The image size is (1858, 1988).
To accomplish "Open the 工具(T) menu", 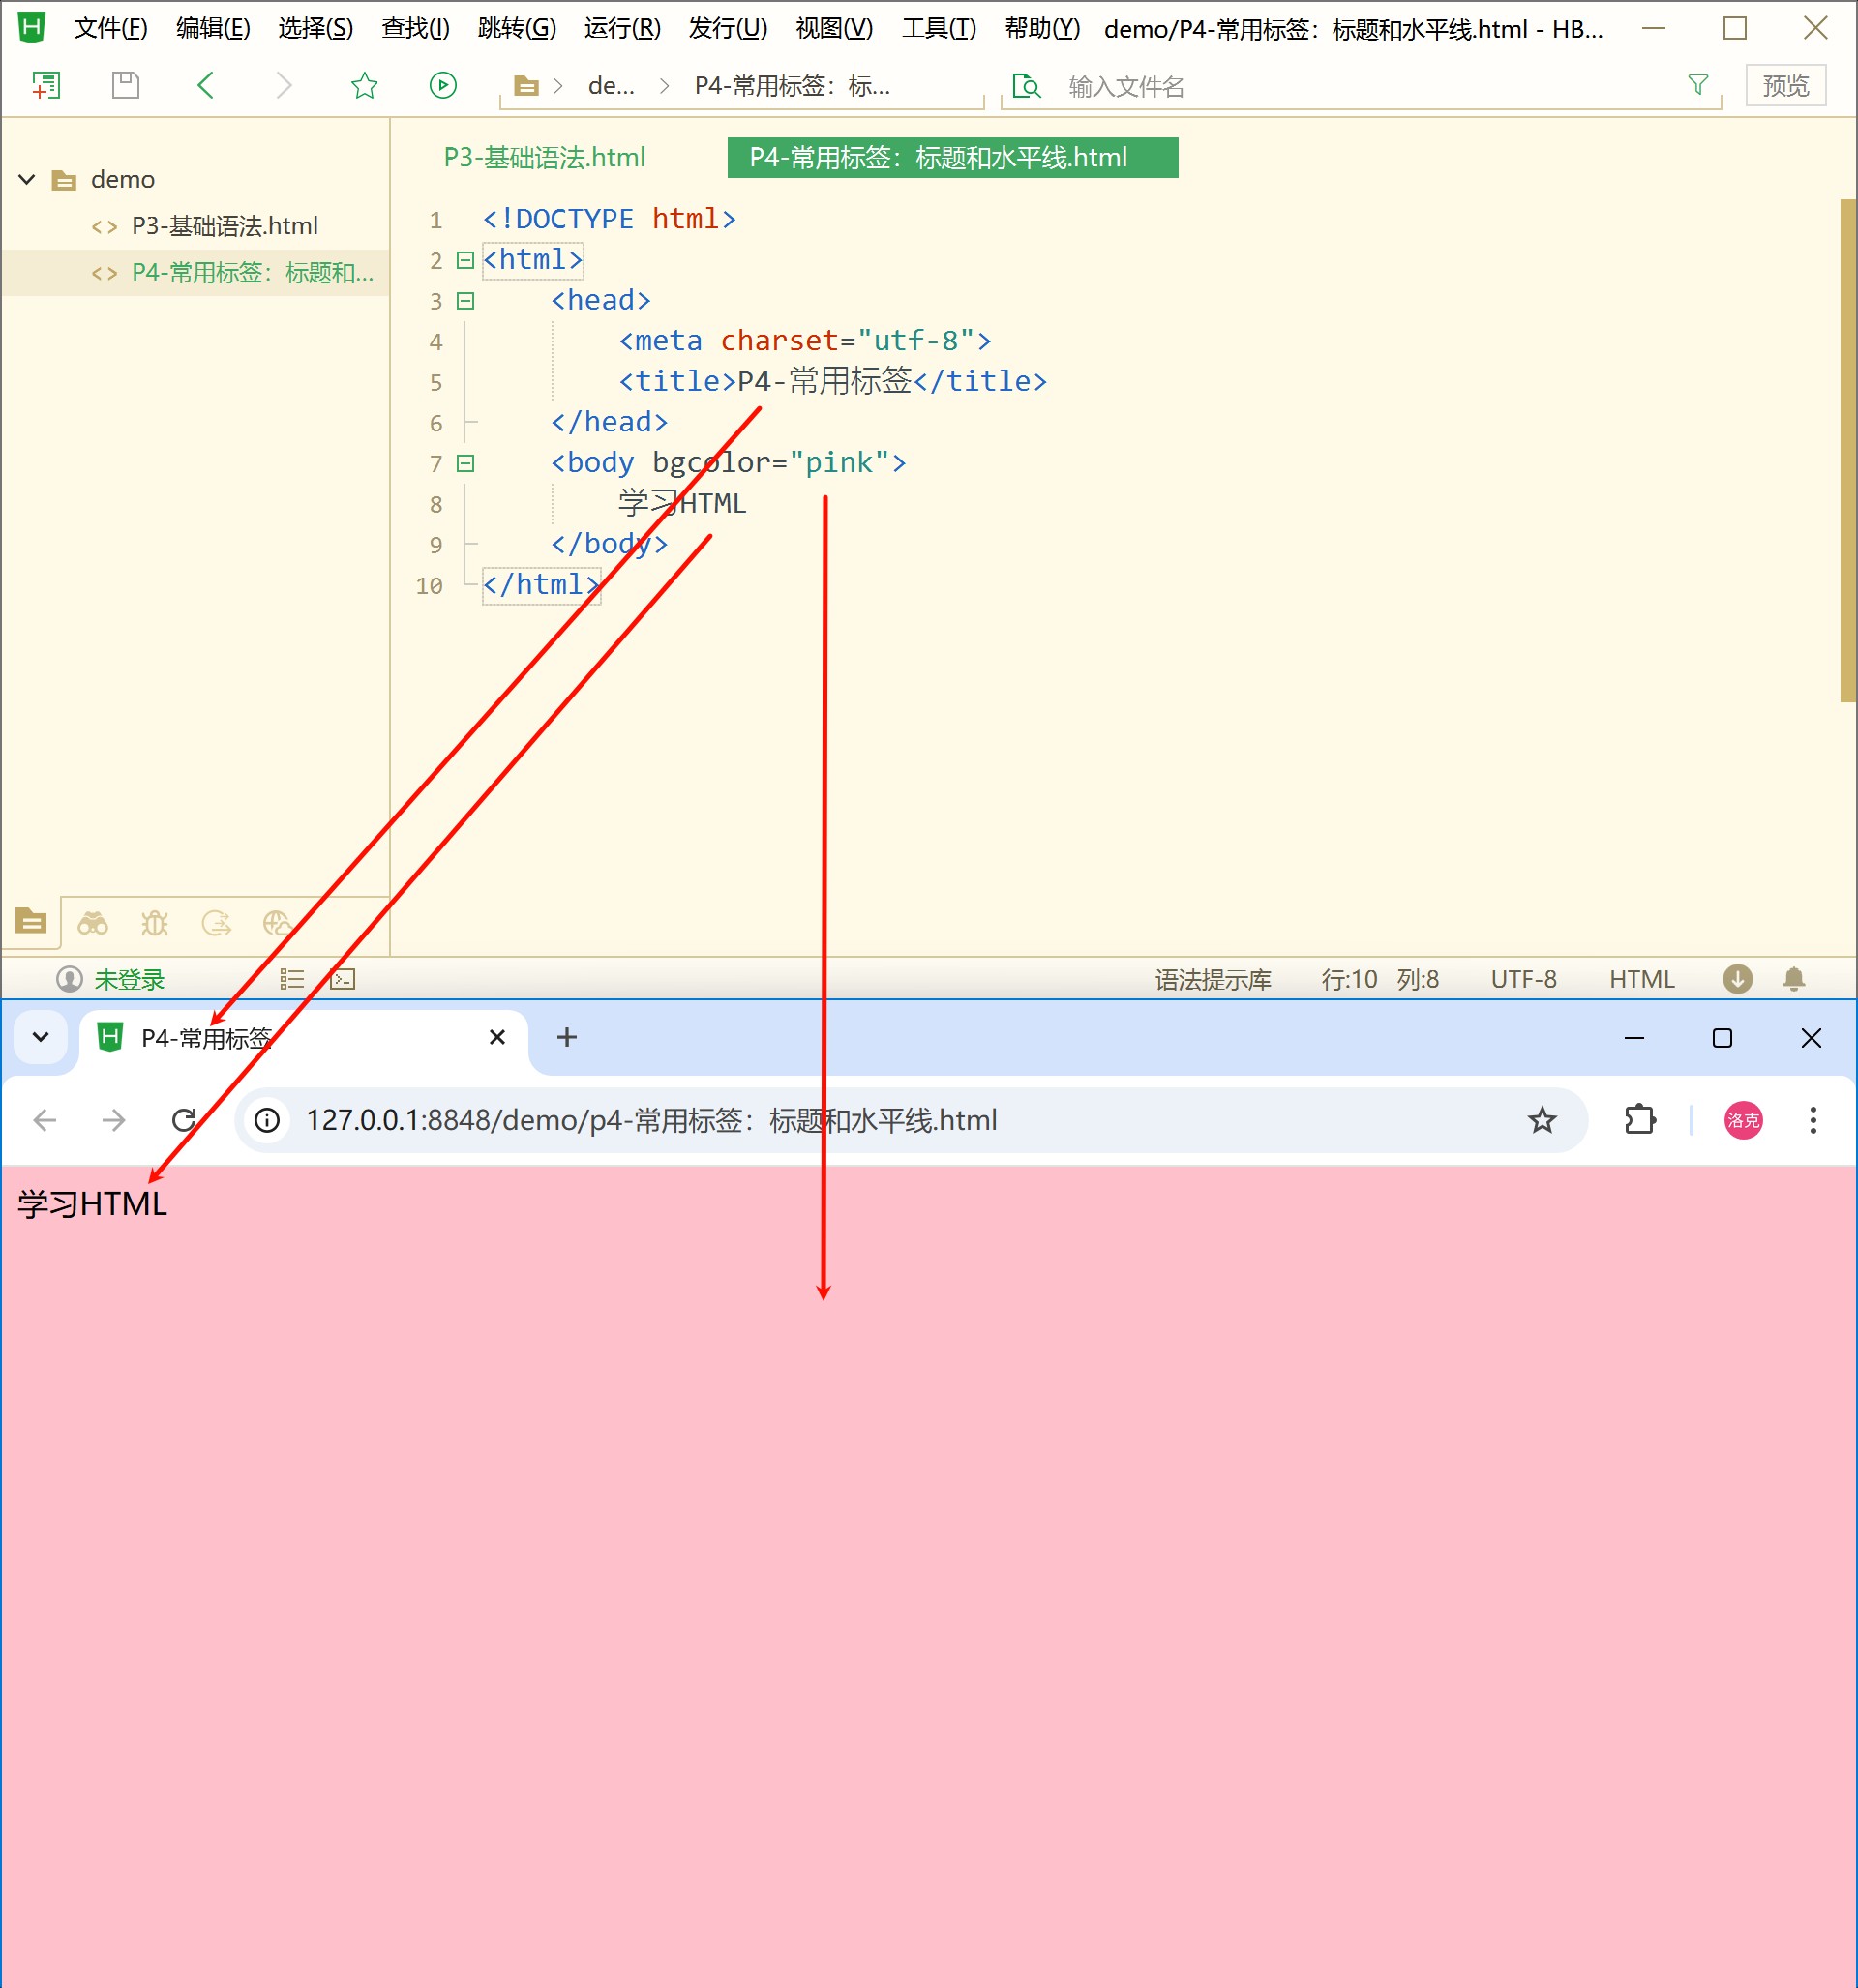I will click(x=939, y=28).
